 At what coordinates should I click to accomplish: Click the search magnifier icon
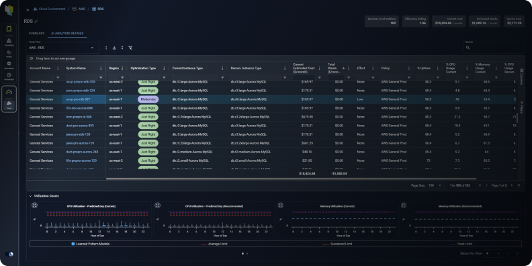click(x=468, y=48)
